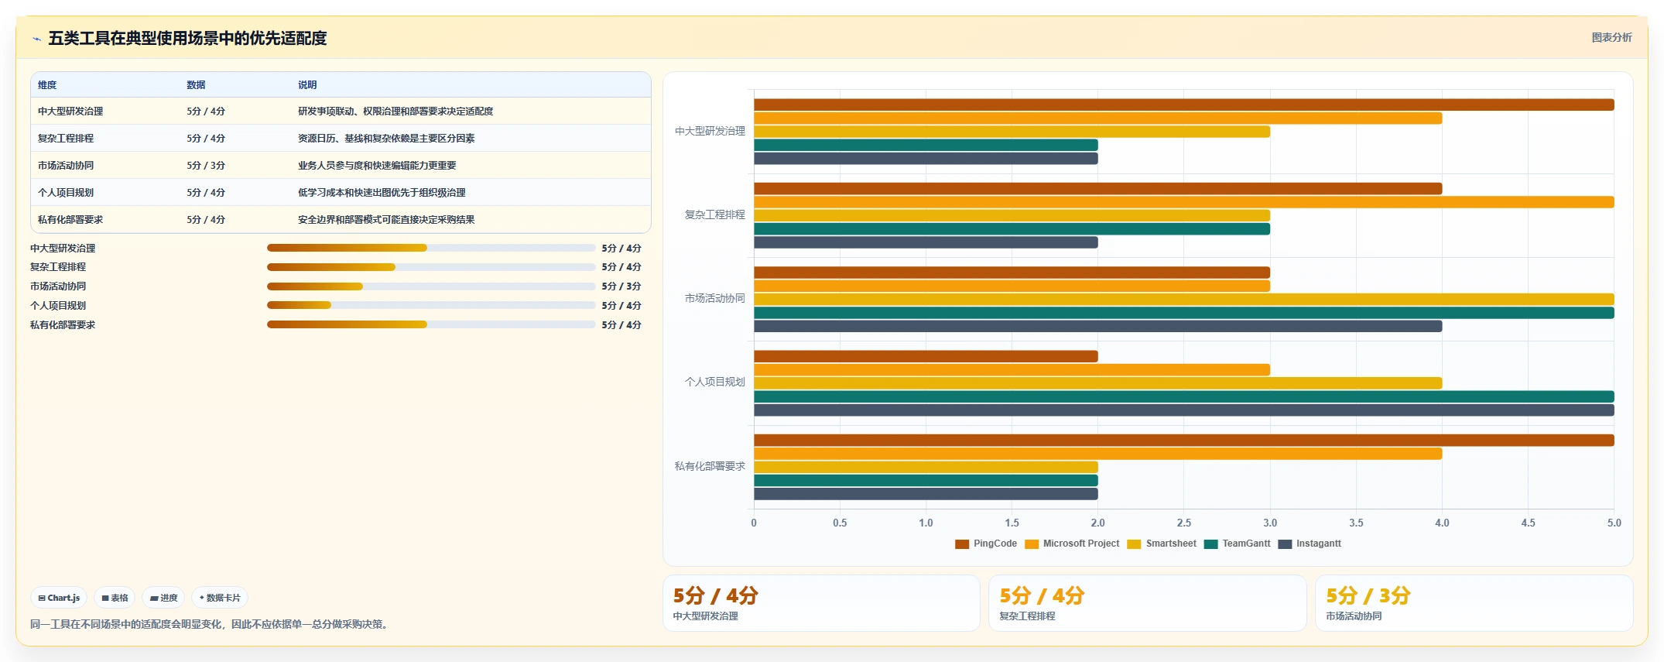Open the 市场活动协同 stat card
The image size is (1664, 662).
(1474, 603)
